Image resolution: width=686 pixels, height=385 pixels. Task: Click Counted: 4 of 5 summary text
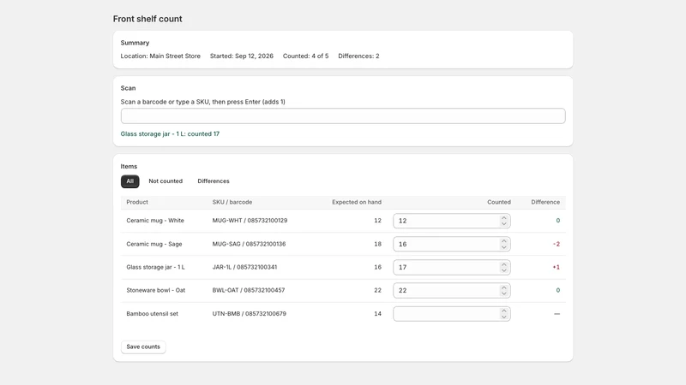305,56
